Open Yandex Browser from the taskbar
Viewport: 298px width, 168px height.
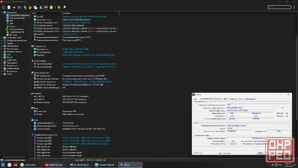pos(9,165)
